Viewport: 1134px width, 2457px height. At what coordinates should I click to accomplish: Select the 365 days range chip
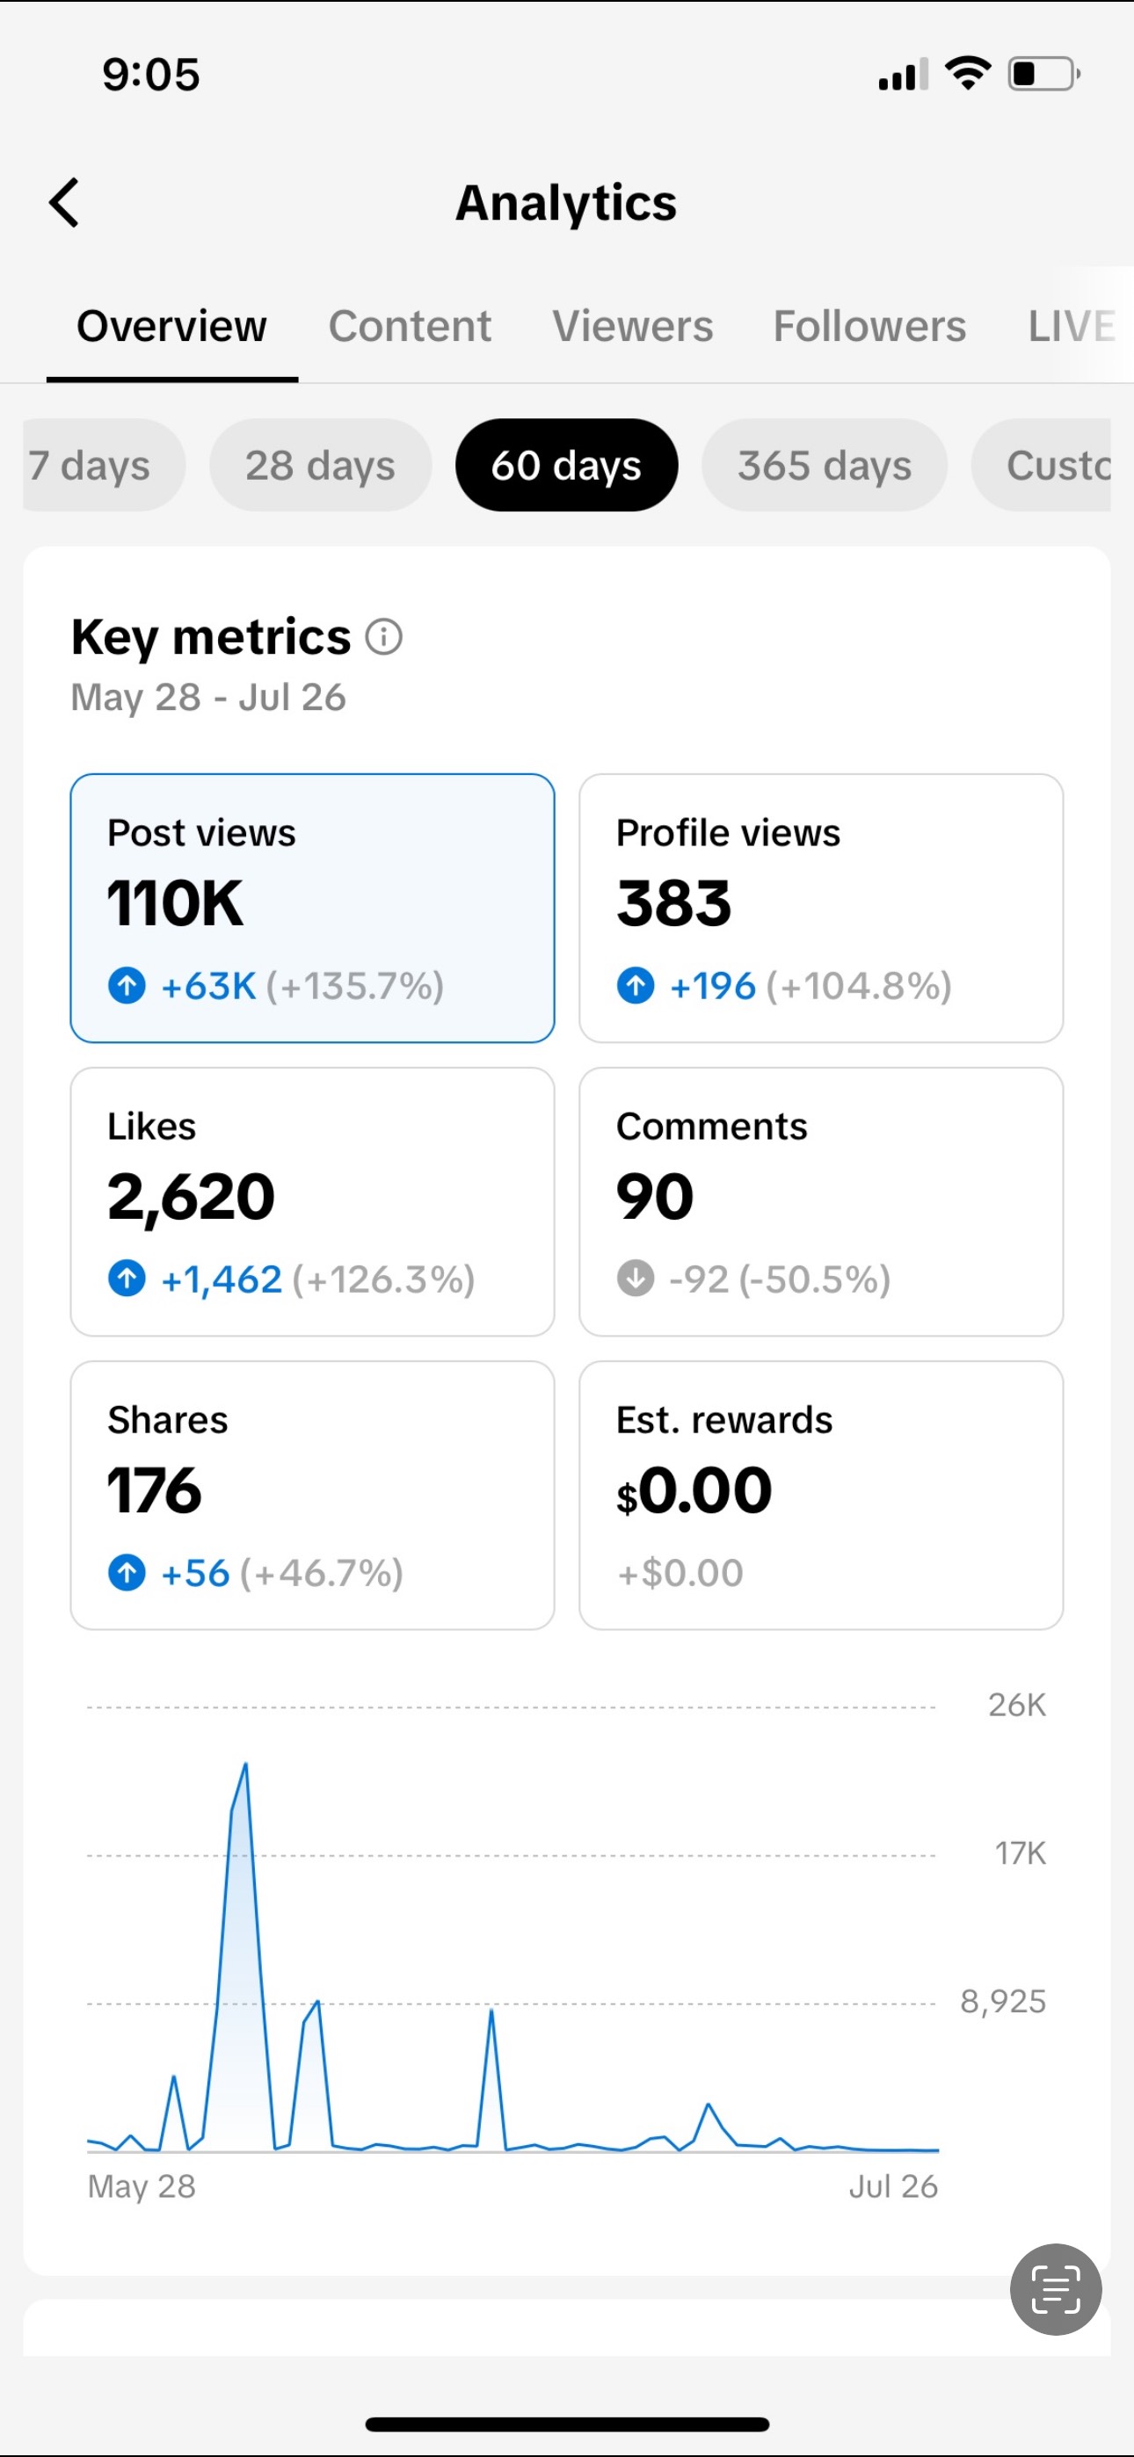pos(824,466)
